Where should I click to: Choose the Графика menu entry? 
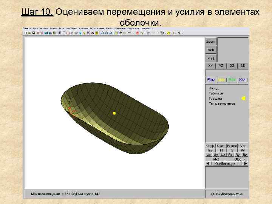[x=216, y=99]
